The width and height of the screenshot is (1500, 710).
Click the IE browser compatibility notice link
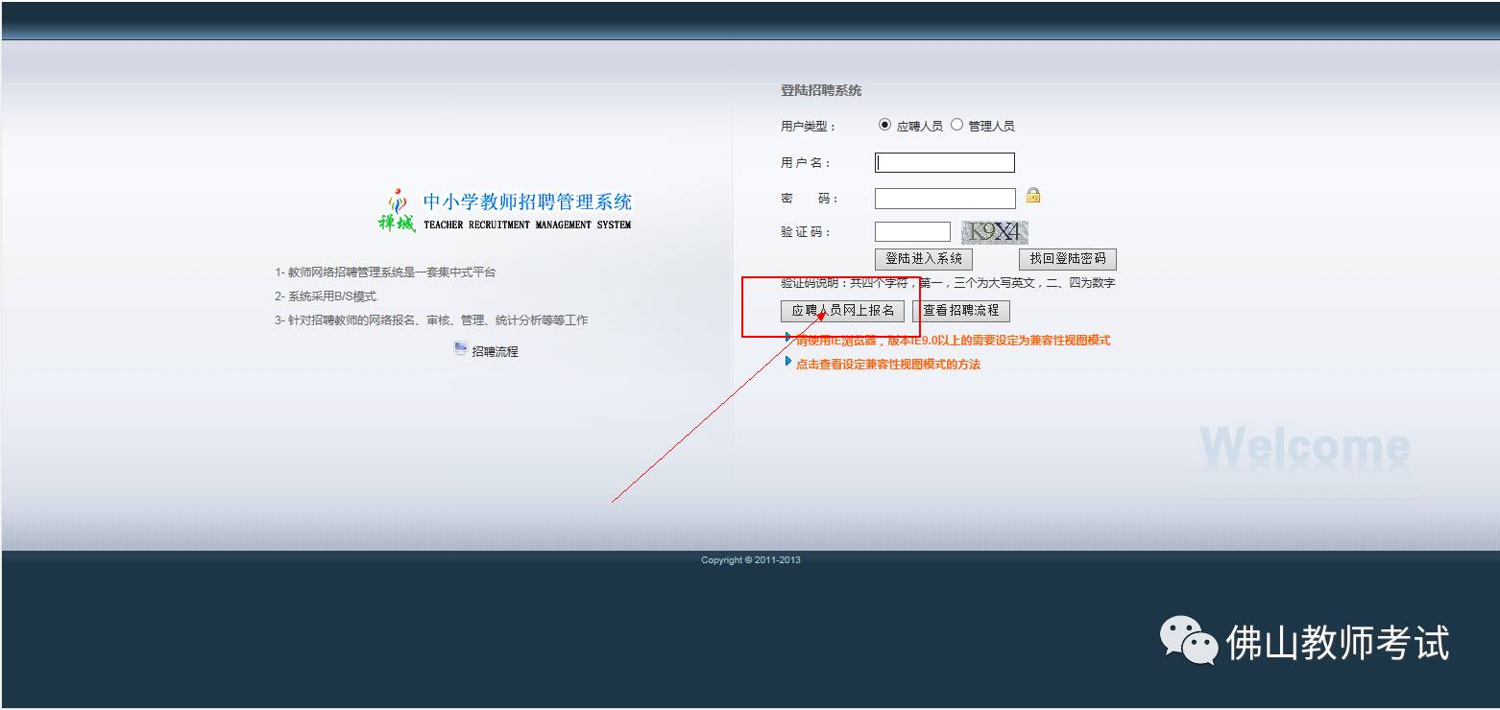(x=953, y=341)
